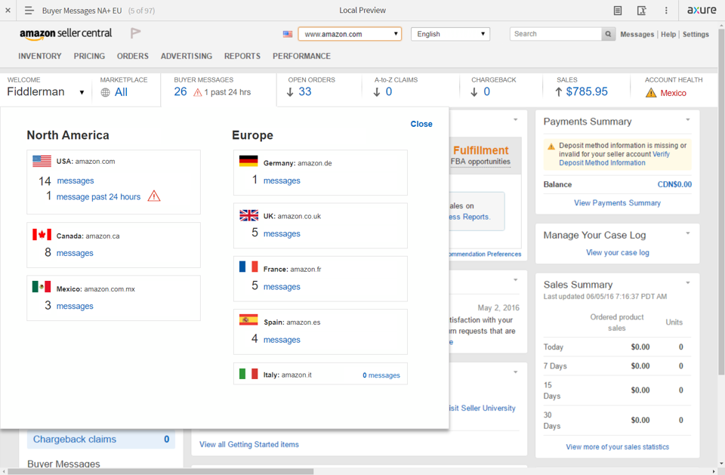Screen dimensions: 725x475
Task: Click the amazon seller central logo
Action: (66, 33)
